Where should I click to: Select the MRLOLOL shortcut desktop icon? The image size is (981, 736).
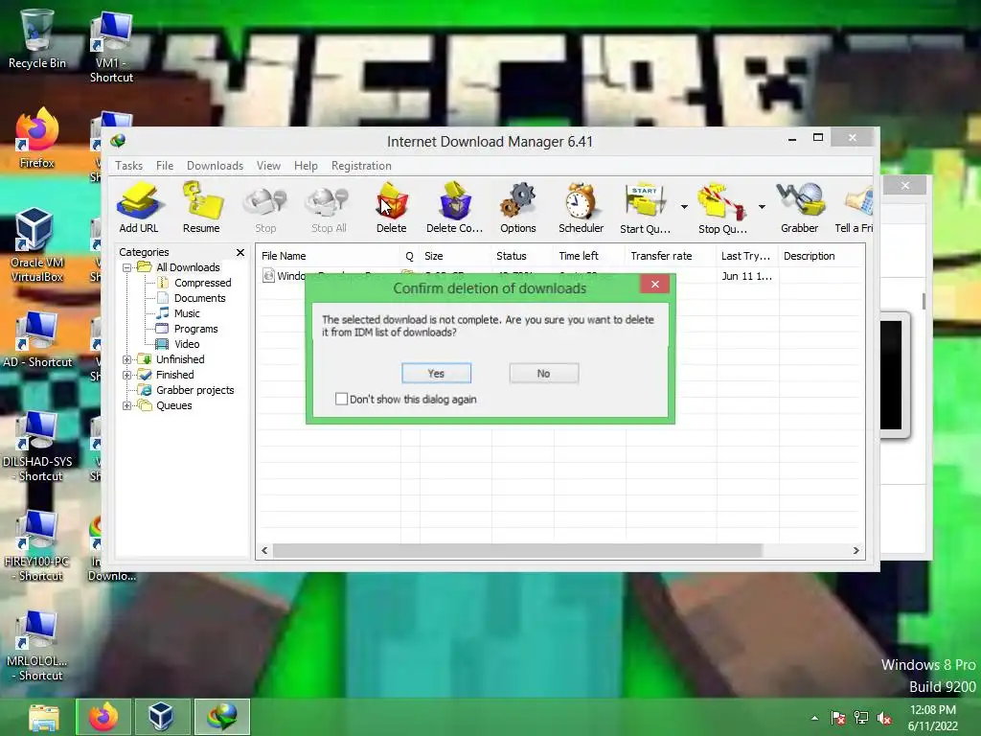(37, 646)
